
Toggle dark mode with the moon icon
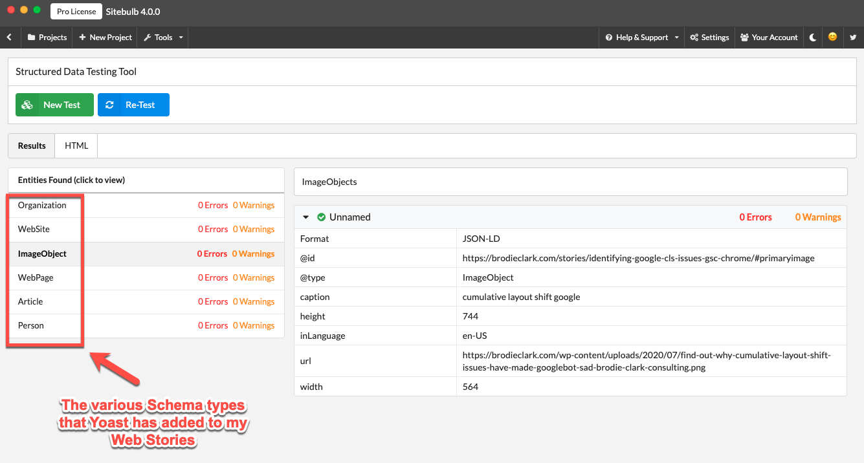pos(812,37)
